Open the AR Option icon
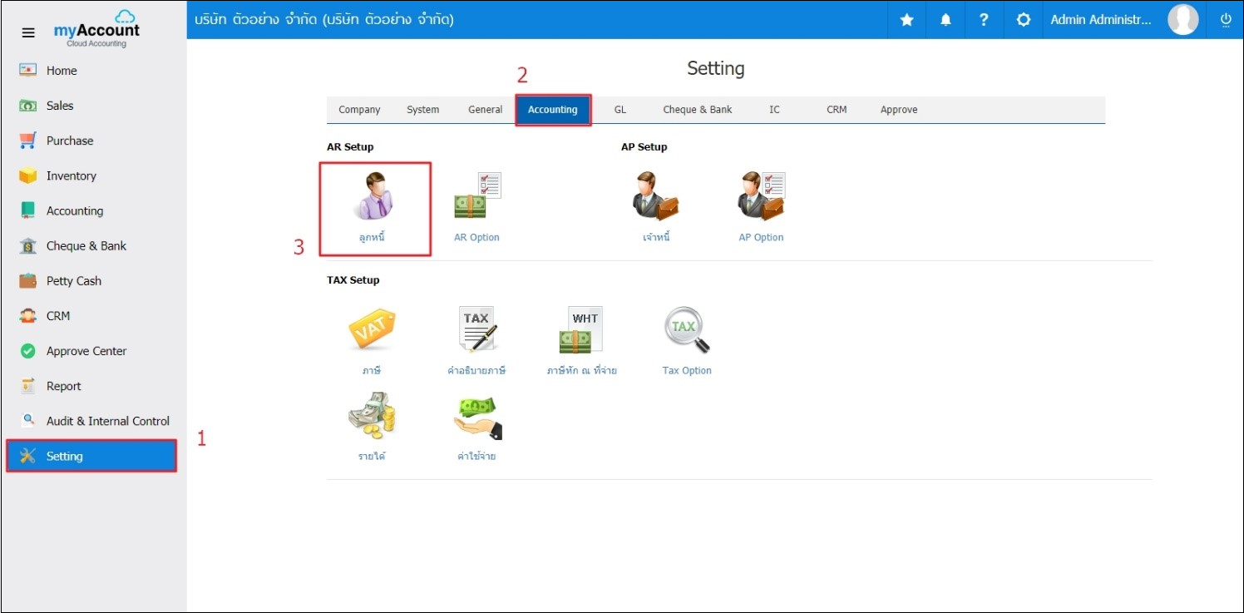Screen dimensions: 1244x613 click(477, 196)
